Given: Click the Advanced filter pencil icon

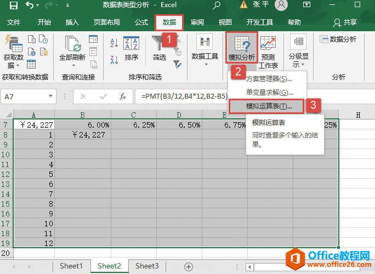Looking at the screenshot, I should 177,64.
